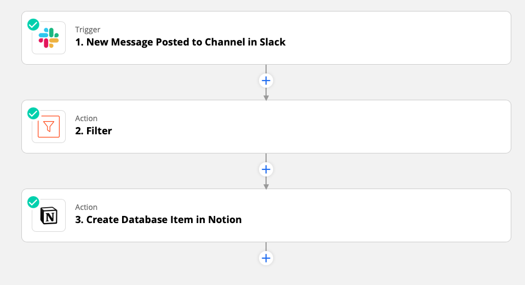Click the green checkmark on Notion step
Screen dimensions: 525x285
click(33, 202)
